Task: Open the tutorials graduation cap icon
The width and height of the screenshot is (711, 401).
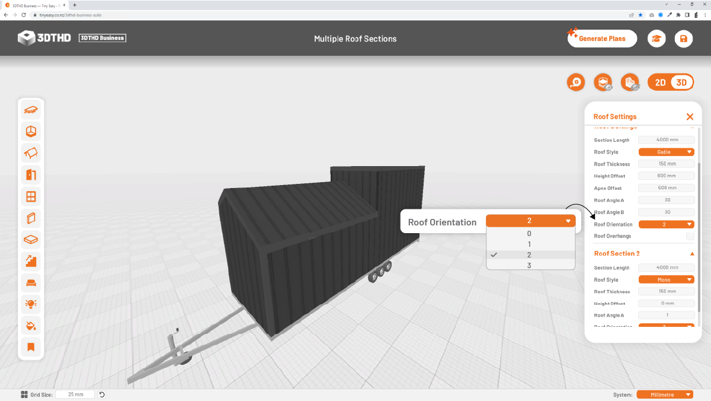Action: (x=656, y=39)
